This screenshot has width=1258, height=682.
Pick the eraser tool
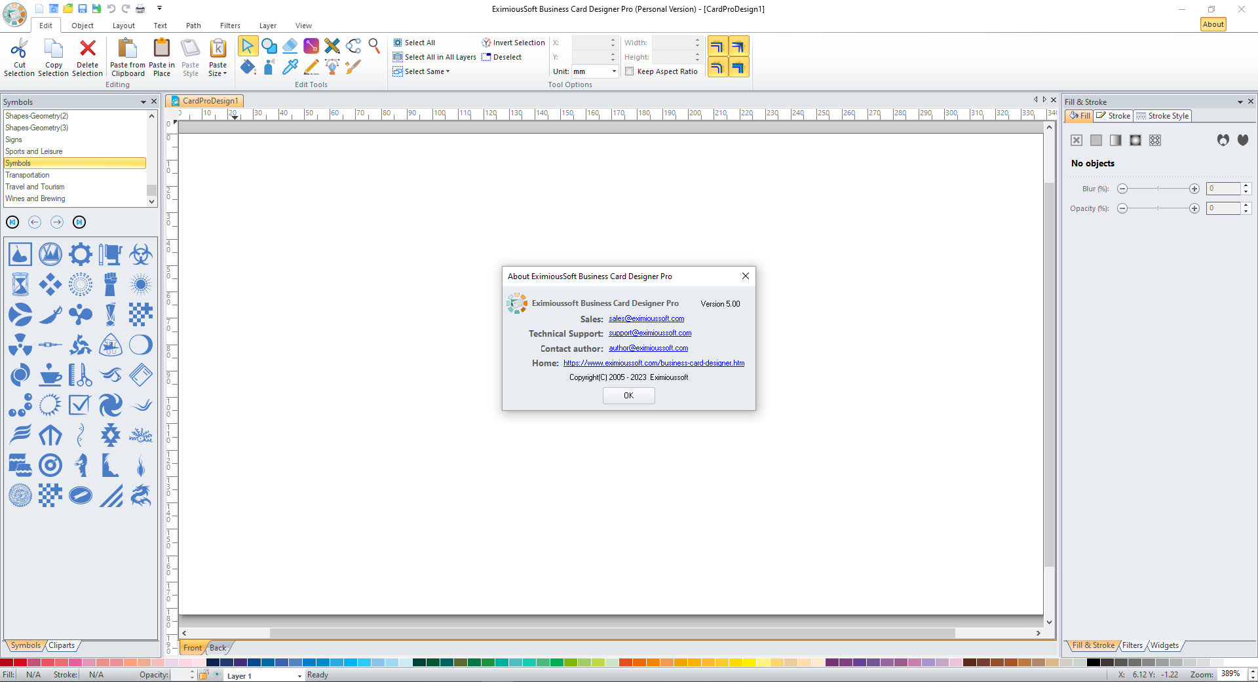pyautogui.click(x=290, y=46)
